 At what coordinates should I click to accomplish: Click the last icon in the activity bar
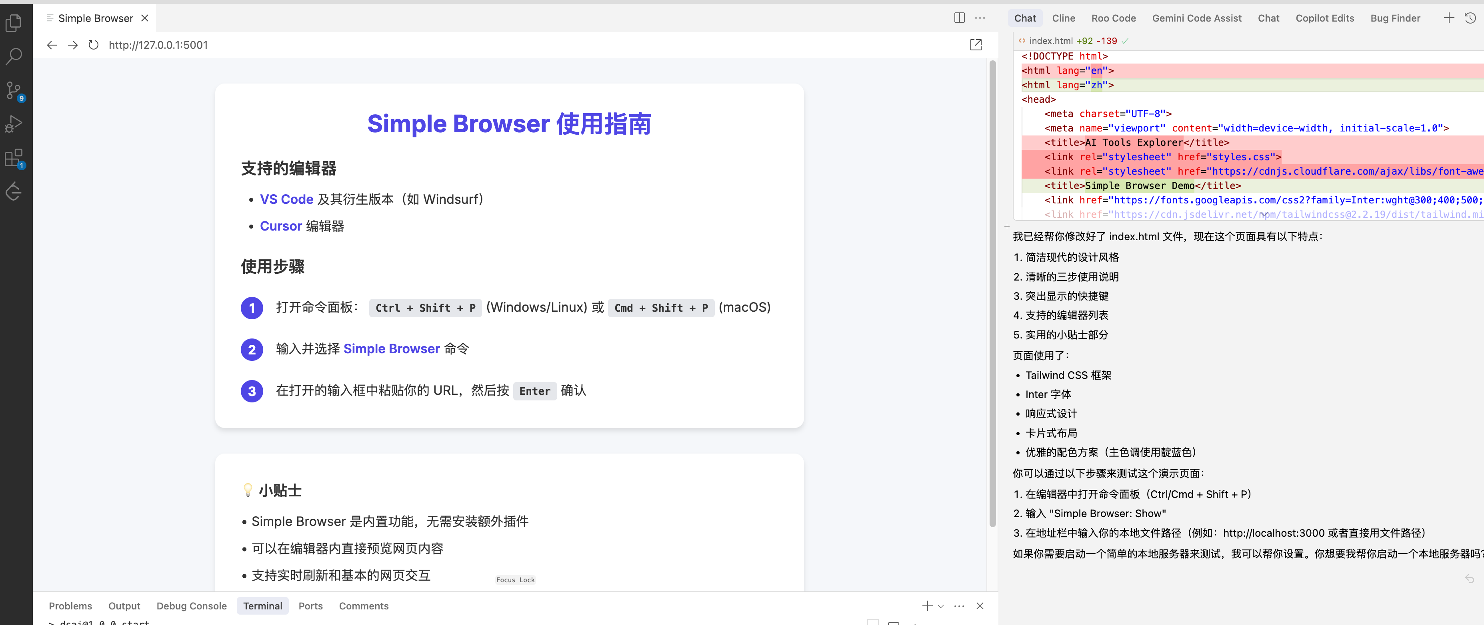pos(13,191)
